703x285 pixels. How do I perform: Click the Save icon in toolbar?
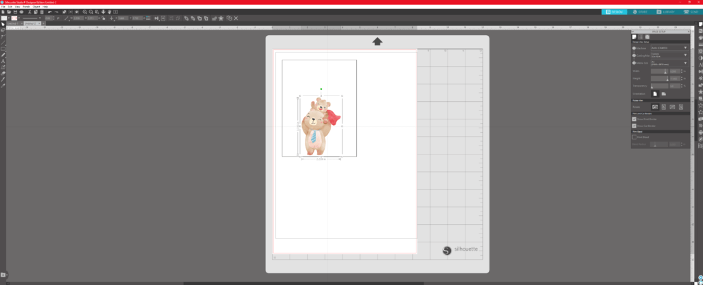pyautogui.click(x=14, y=12)
